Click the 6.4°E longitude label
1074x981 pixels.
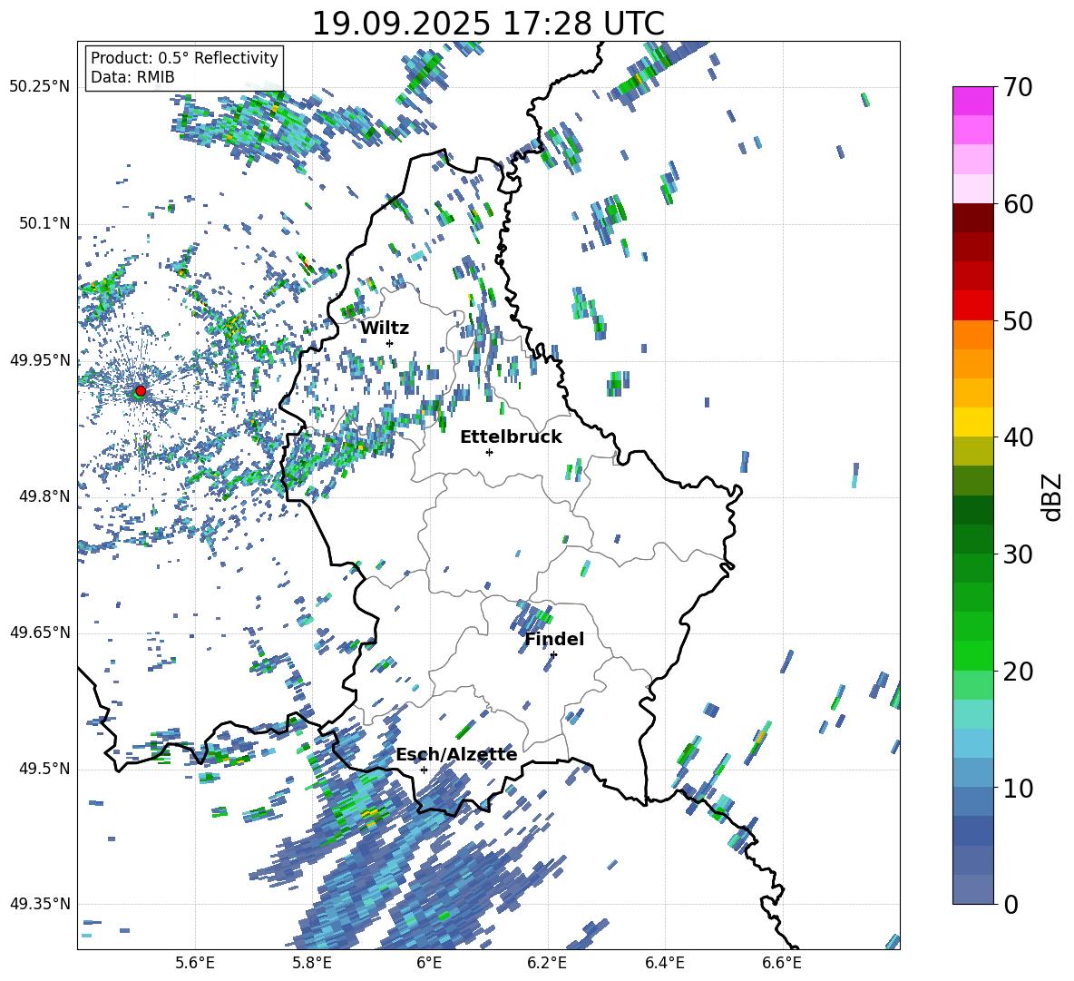(664, 963)
